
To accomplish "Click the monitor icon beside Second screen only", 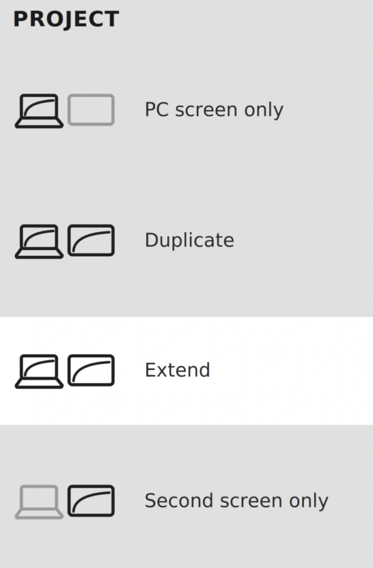I will 92,501.
